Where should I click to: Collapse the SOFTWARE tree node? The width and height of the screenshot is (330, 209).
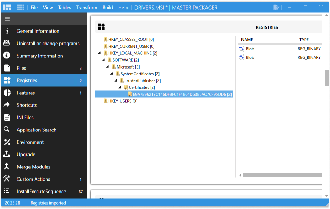103,60
